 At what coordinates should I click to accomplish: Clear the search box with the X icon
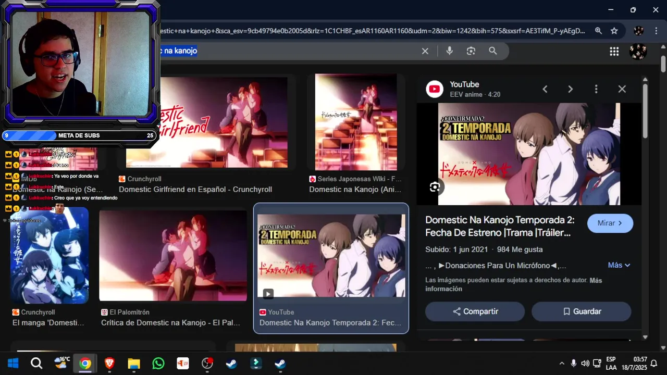pyautogui.click(x=425, y=51)
